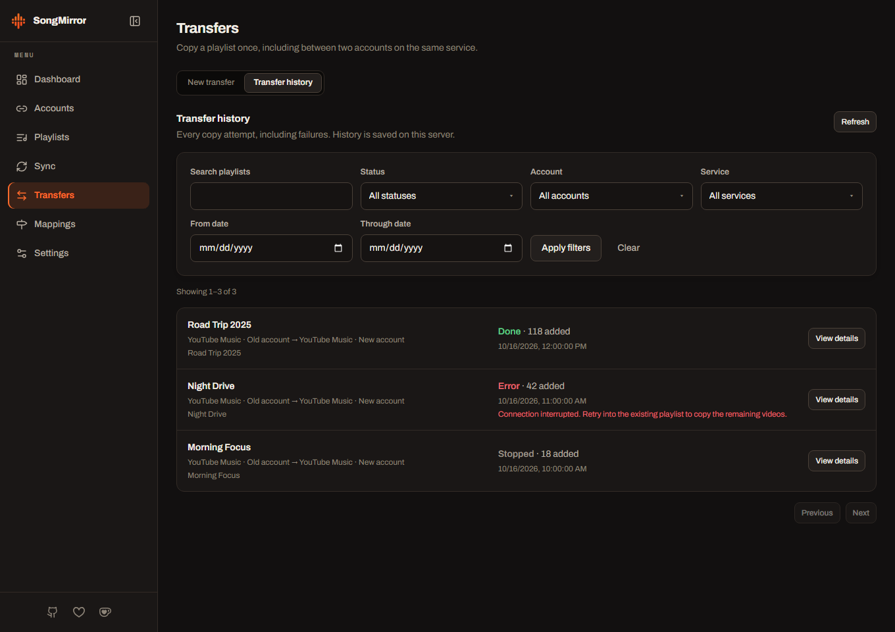Clear the history filters
The height and width of the screenshot is (632, 895).
tap(628, 248)
